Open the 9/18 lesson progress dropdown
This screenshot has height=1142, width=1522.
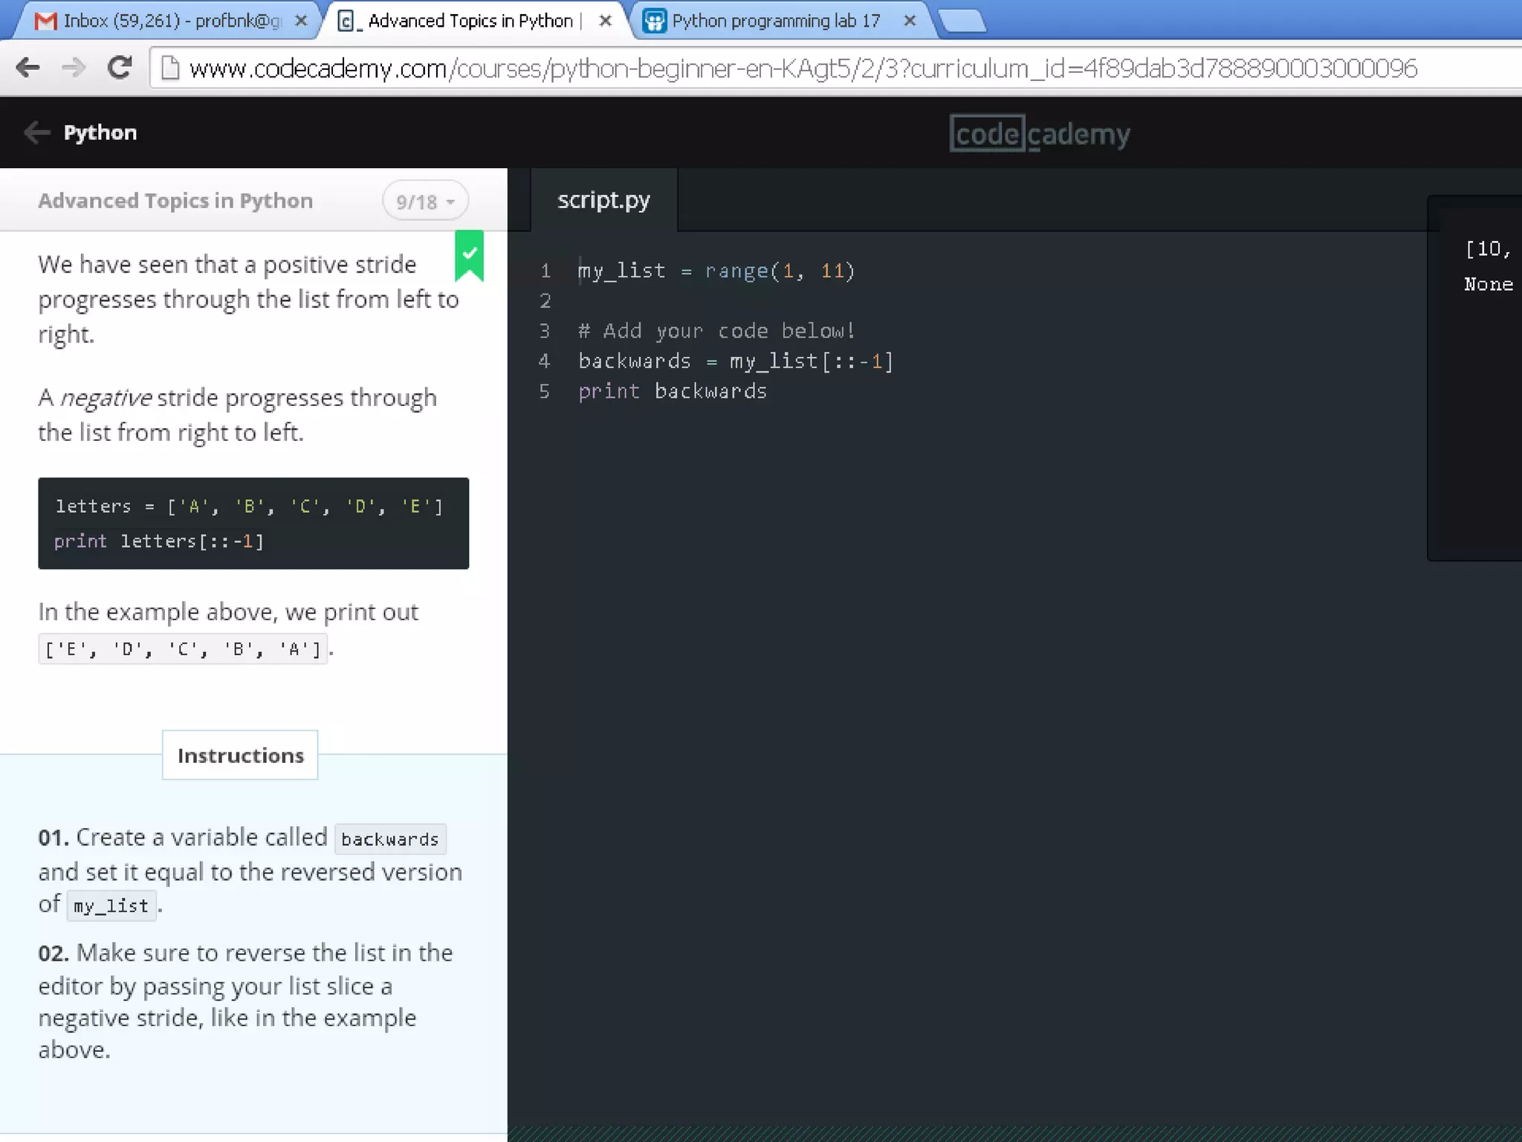pos(425,201)
